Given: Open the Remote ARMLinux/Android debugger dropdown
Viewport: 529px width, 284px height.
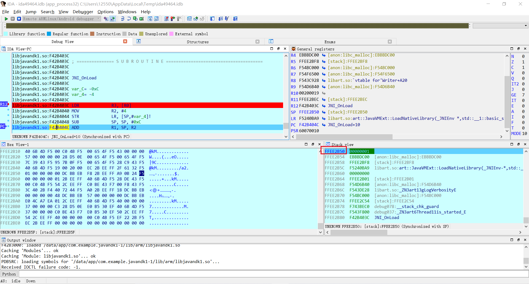Looking at the screenshot, I should 62,19.
